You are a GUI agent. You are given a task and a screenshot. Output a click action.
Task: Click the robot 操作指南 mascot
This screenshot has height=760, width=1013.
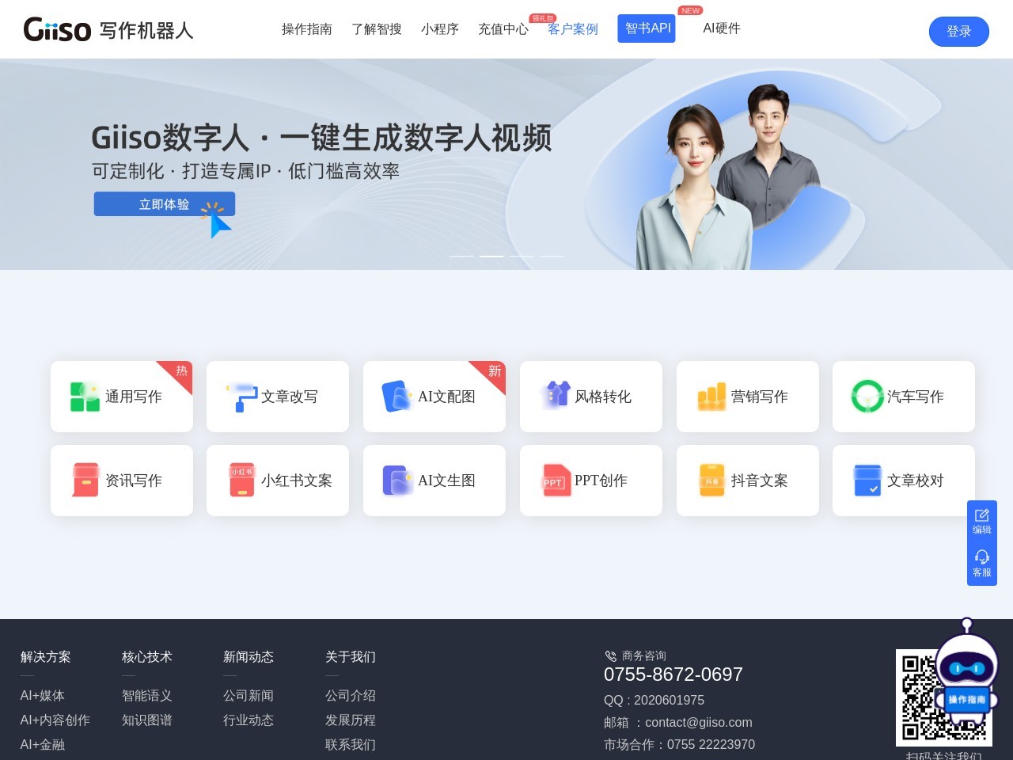tap(966, 681)
